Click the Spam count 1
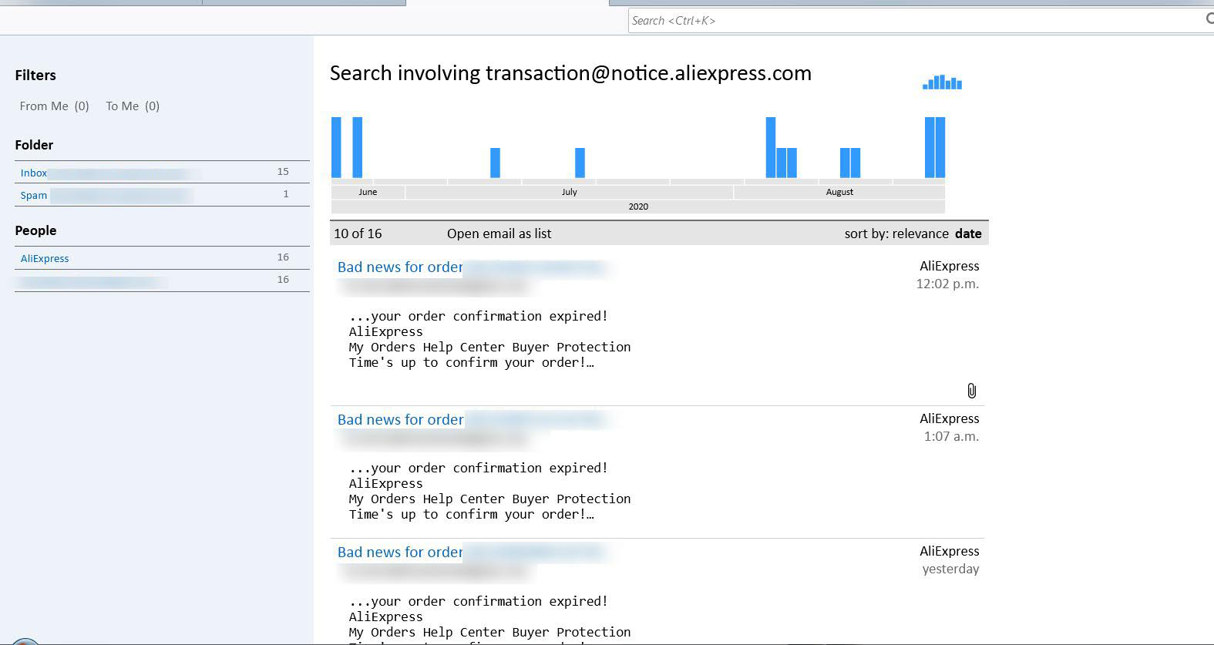1214x645 pixels. tap(286, 194)
